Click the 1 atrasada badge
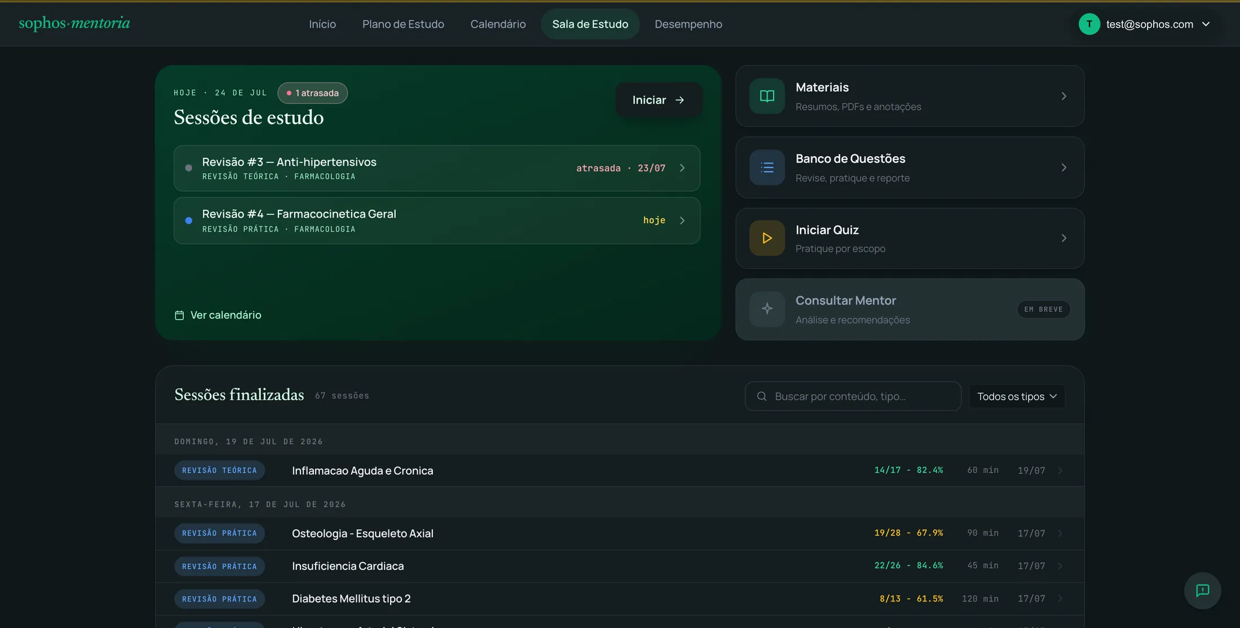 (313, 93)
